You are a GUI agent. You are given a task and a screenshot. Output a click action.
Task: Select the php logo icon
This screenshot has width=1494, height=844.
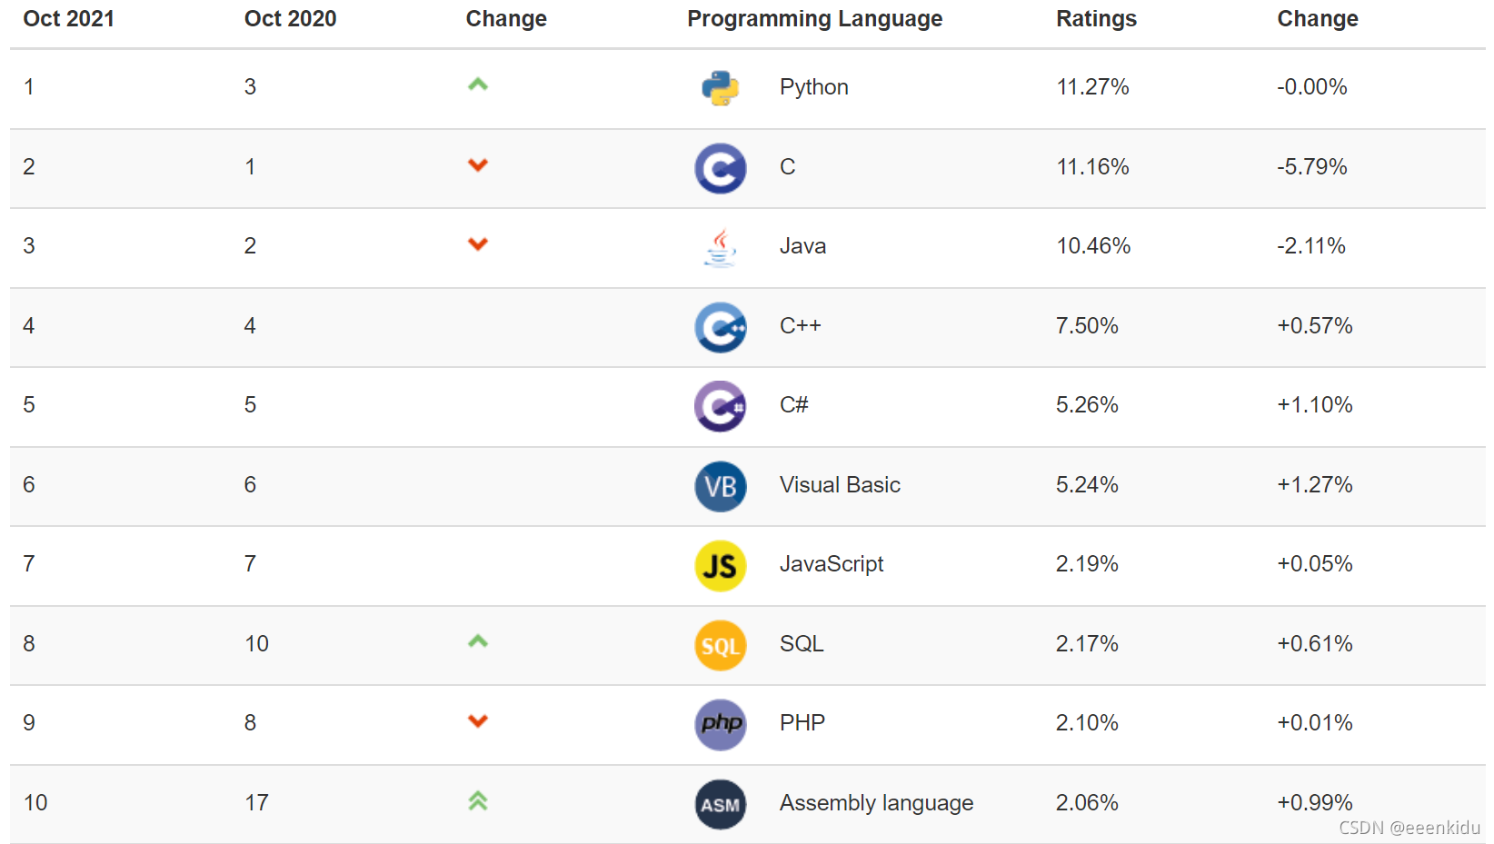click(721, 724)
